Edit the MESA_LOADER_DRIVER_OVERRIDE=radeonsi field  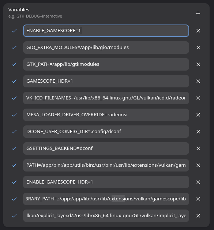pyautogui.click(x=106, y=115)
